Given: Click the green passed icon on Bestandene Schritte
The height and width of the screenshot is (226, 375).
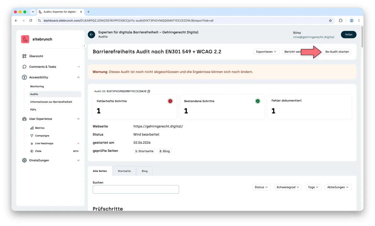Looking at the screenshot, I should 258,101.
